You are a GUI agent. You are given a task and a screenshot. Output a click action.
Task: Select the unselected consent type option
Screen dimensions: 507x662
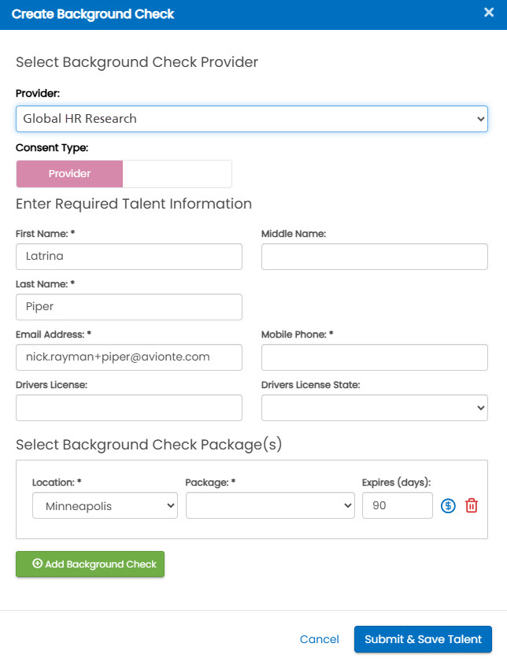pos(177,173)
